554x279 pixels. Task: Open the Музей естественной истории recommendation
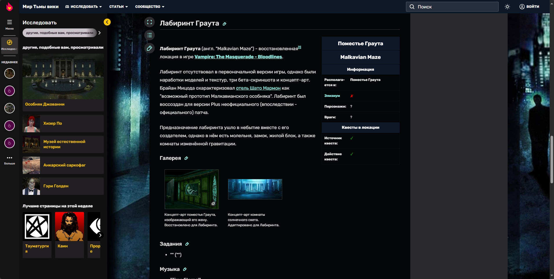point(63,144)
